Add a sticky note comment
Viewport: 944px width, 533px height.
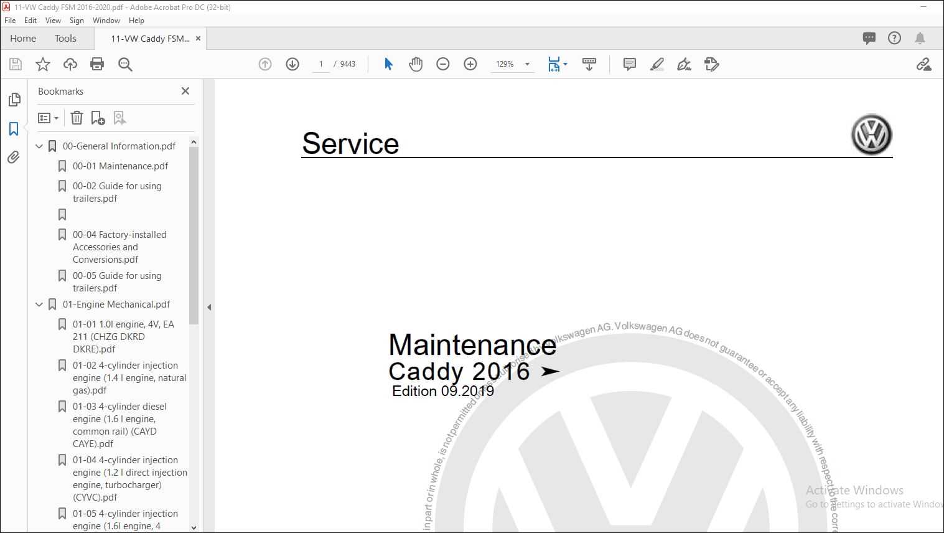[630, 64]
